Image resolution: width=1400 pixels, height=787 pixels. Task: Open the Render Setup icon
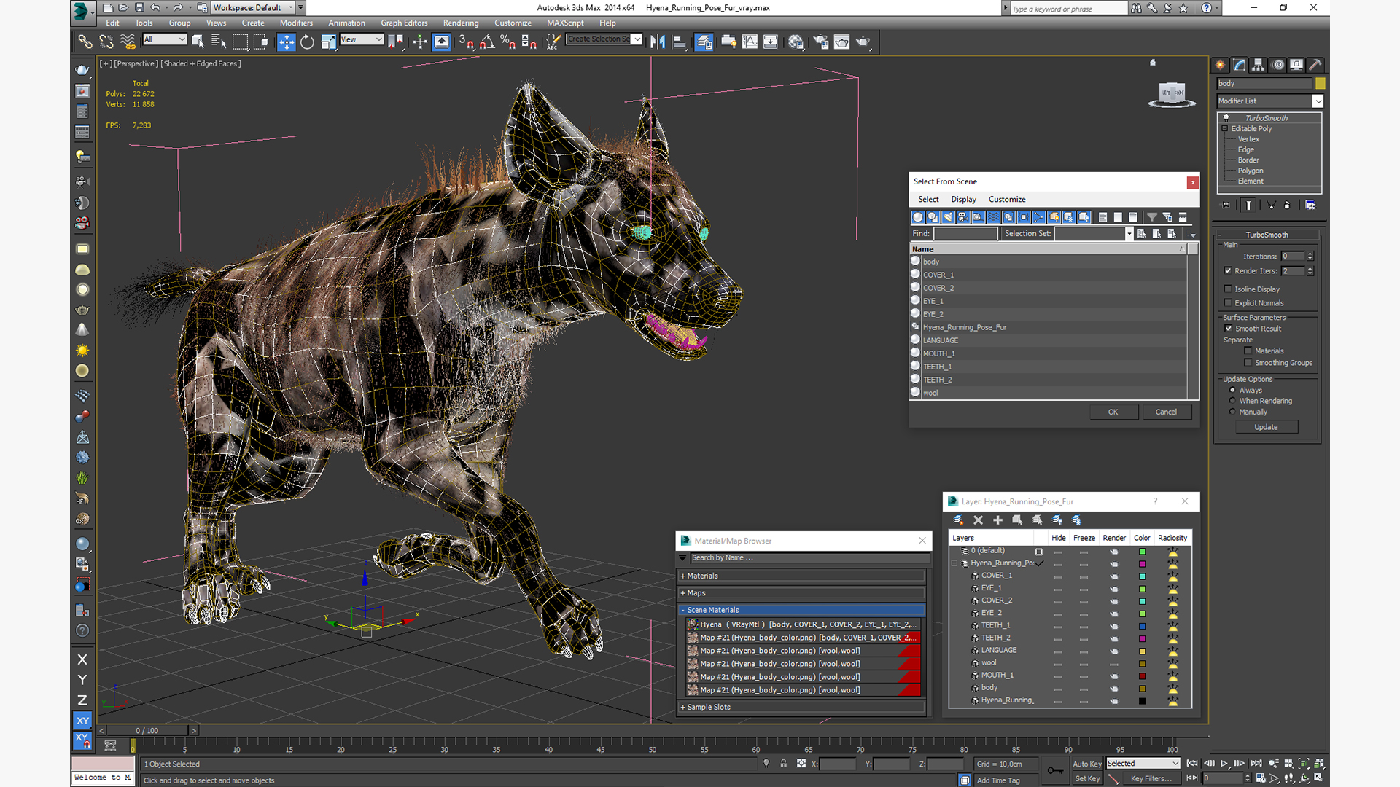[821, 42]
